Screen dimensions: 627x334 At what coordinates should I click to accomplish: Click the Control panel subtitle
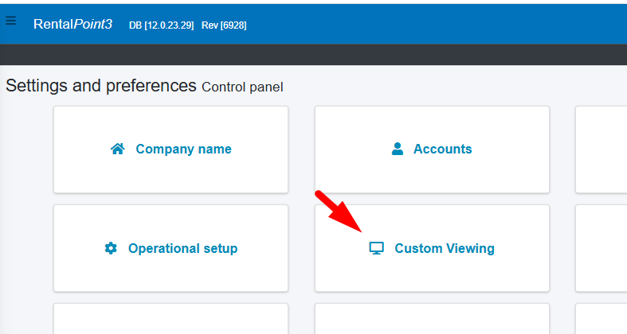[x=242, y=87]
